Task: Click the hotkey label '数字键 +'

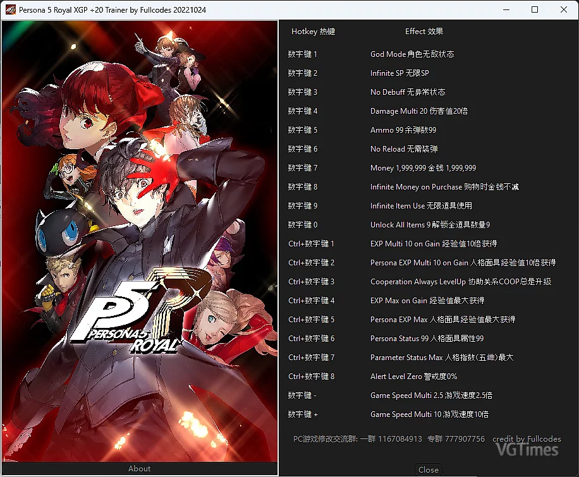Action: [x=303, y=414]
